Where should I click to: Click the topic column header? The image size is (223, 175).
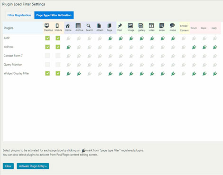(x=204, y=28)
